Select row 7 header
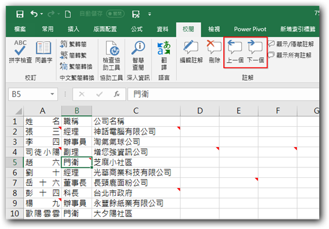This screenshot has width=329, height=229. pyautogui.click(x=15, y=183)
